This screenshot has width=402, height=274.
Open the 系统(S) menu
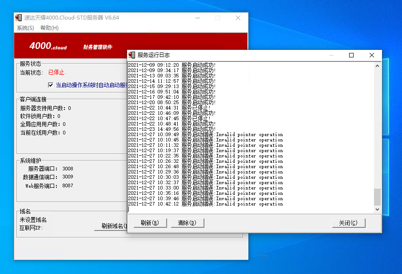pyautogui.click(x=25, y=28)
